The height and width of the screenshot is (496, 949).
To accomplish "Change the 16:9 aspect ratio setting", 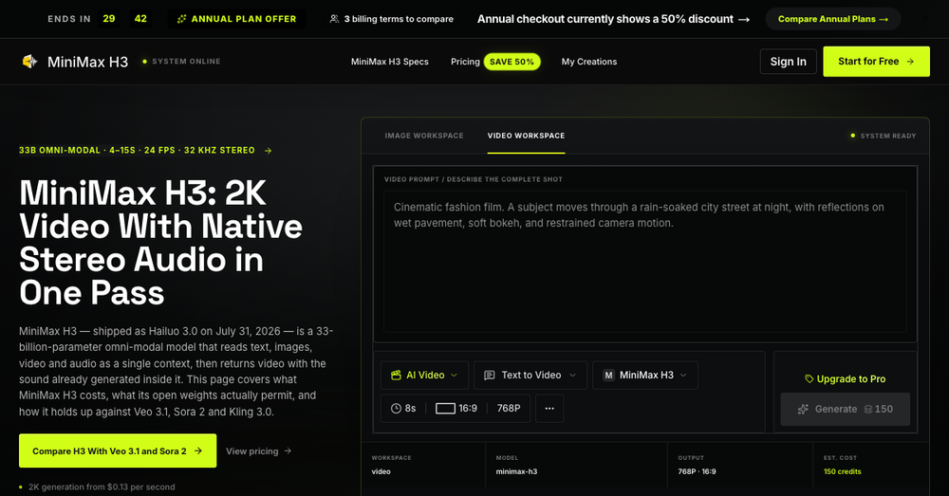I will [x=457, y=409].
